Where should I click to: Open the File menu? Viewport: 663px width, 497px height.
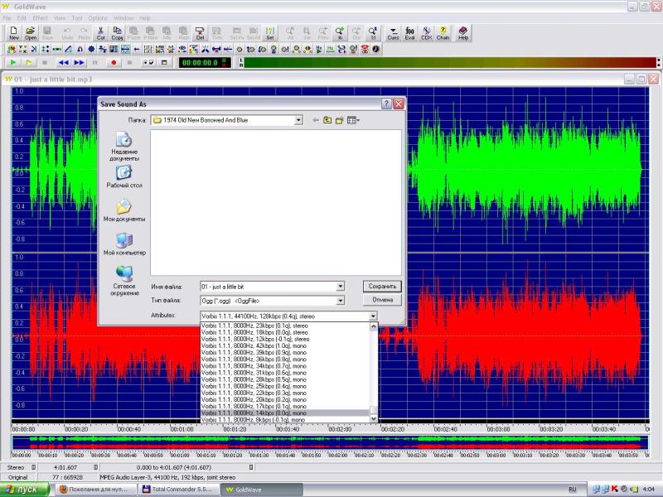7,18
